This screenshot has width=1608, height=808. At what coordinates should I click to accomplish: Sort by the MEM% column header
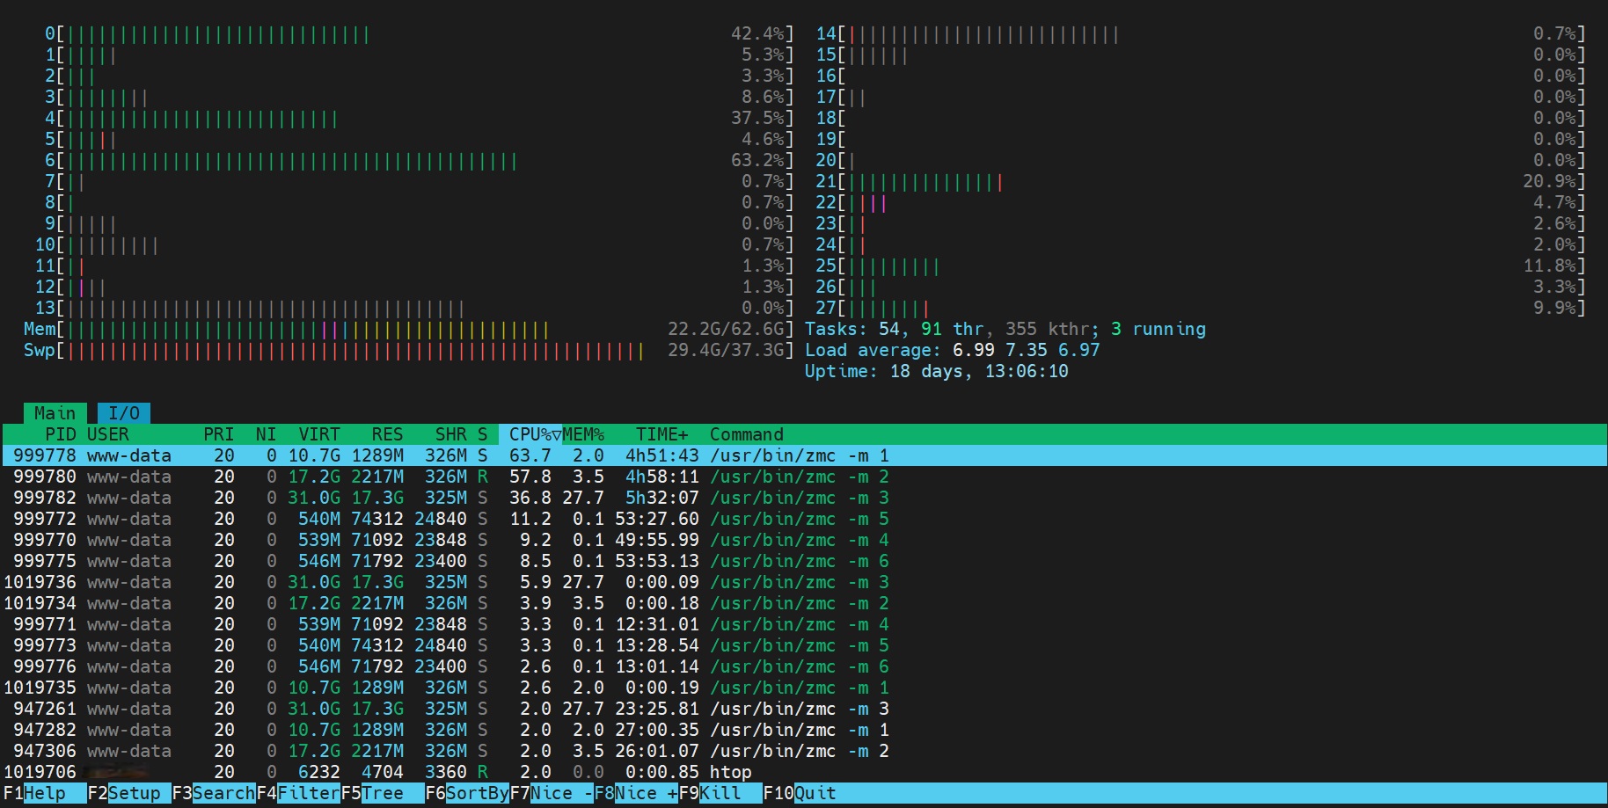583,434
